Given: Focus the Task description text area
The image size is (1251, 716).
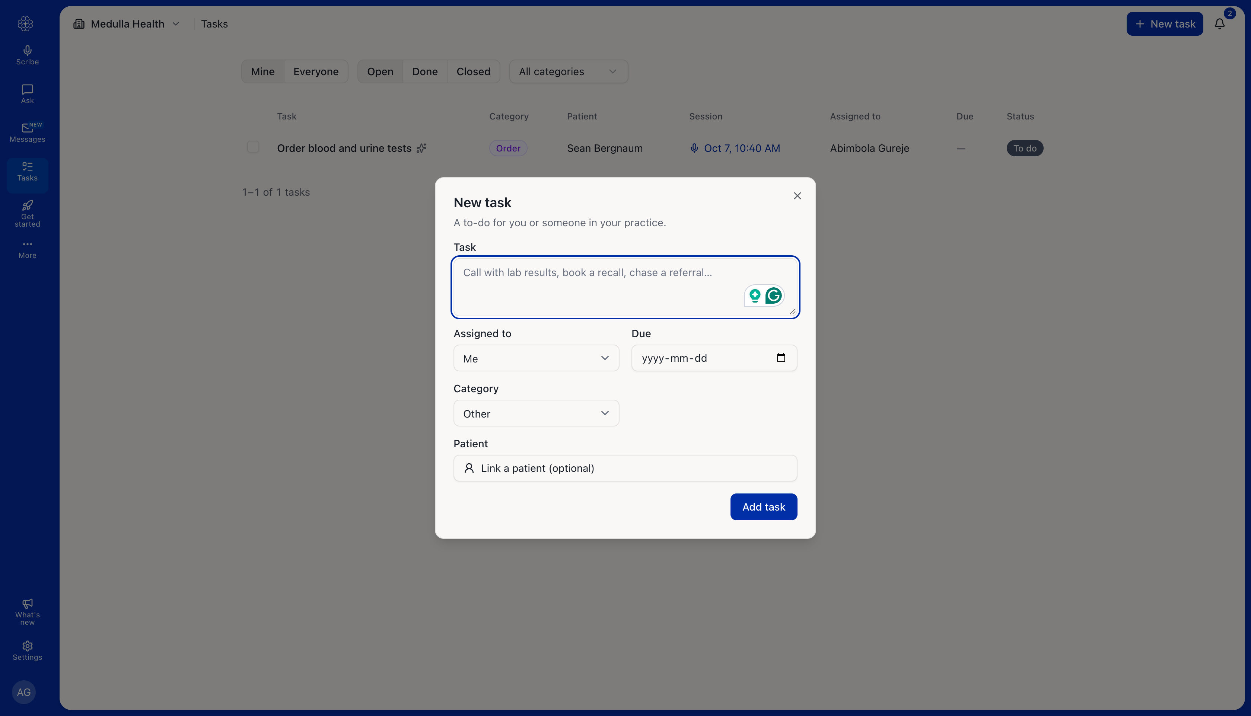Looking at the screenshot, I should click(625, 287).
